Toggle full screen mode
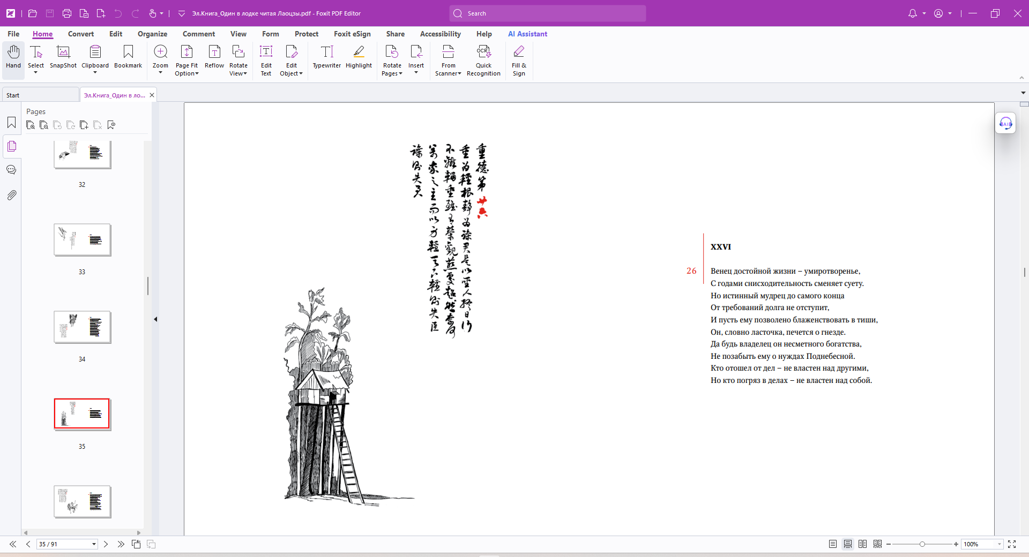This screenshot has width=1029, height=557. click(x=1012, y=544)
